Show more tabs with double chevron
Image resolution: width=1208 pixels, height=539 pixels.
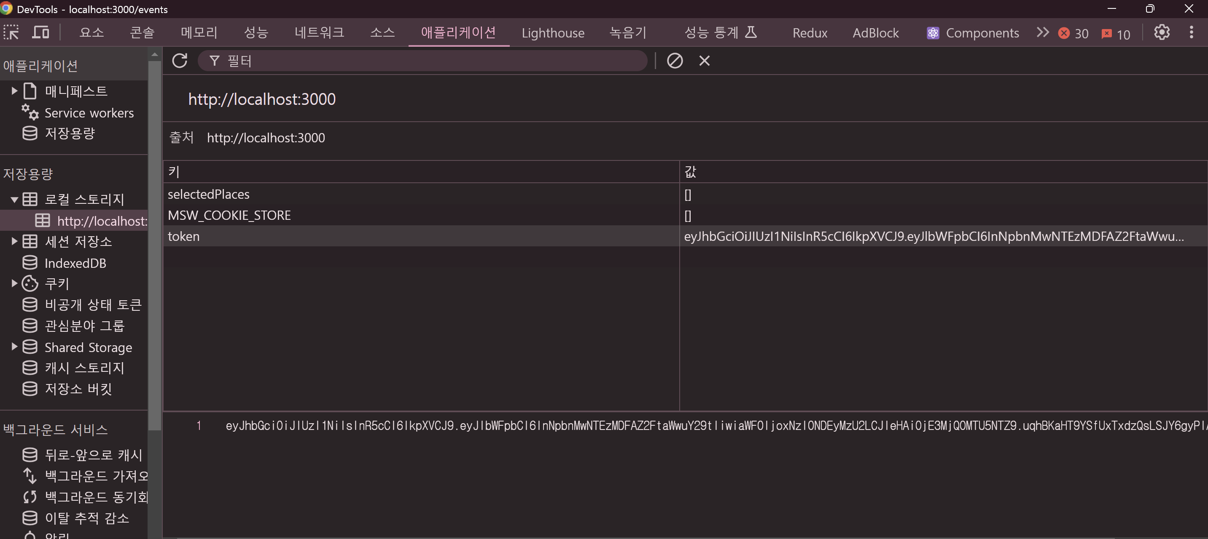pyautogui.click(x=1042, y=32)
